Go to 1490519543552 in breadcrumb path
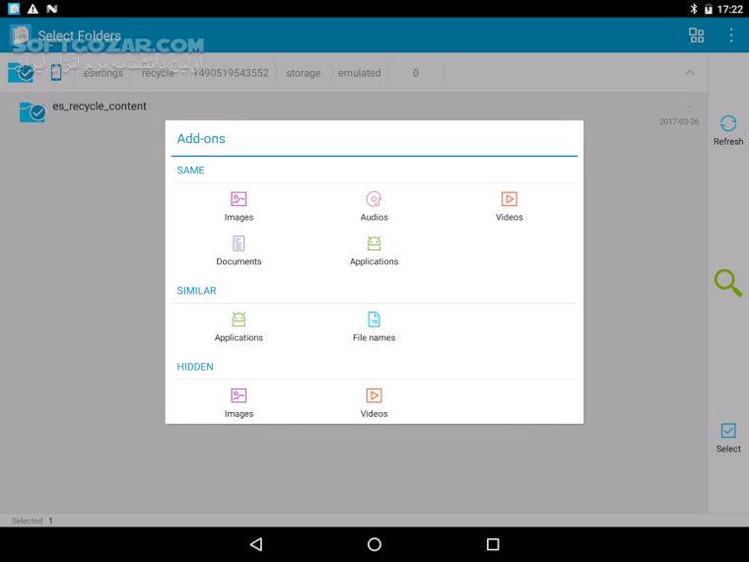 pyautogui.click(x=231, y=73)
